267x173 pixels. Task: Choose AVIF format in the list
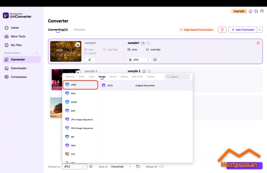click(x=80, y=111)
